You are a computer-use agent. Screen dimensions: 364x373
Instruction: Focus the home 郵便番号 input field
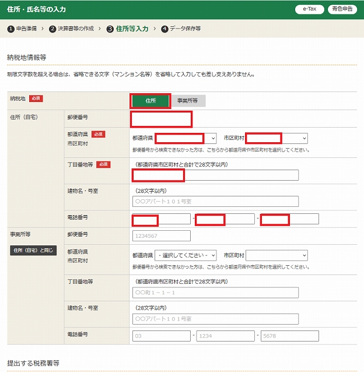[x=162, y=119]
